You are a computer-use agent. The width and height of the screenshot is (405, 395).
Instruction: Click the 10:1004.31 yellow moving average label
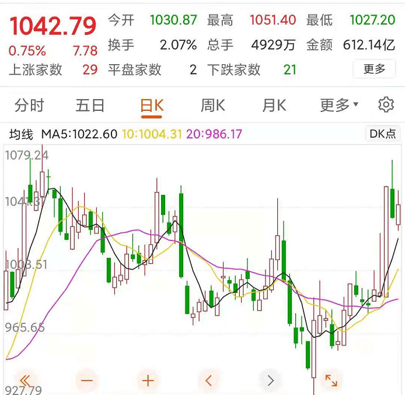[x=152, y=134]
